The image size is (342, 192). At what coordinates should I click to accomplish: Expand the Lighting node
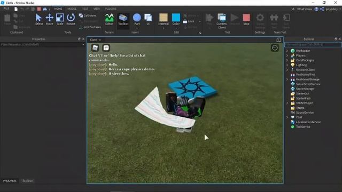287,65
